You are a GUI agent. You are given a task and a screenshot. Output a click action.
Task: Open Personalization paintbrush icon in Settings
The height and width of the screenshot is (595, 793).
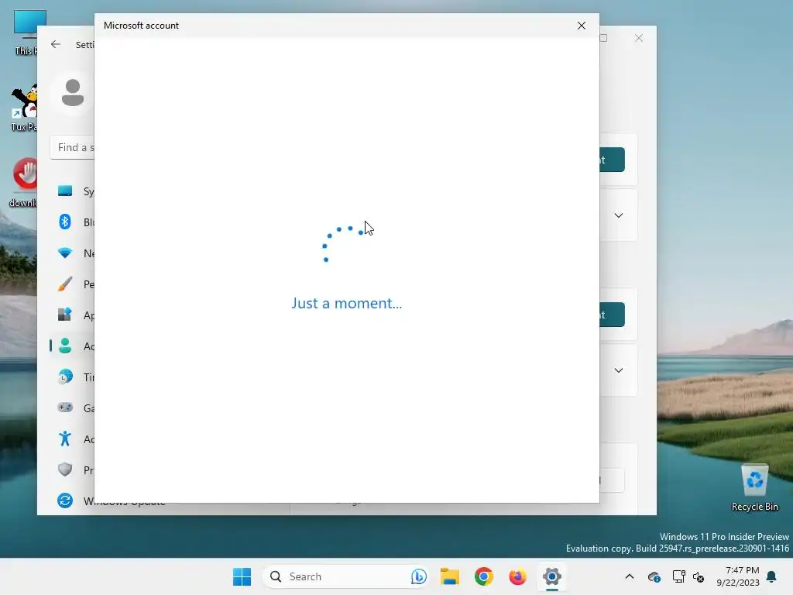point(65,284)
